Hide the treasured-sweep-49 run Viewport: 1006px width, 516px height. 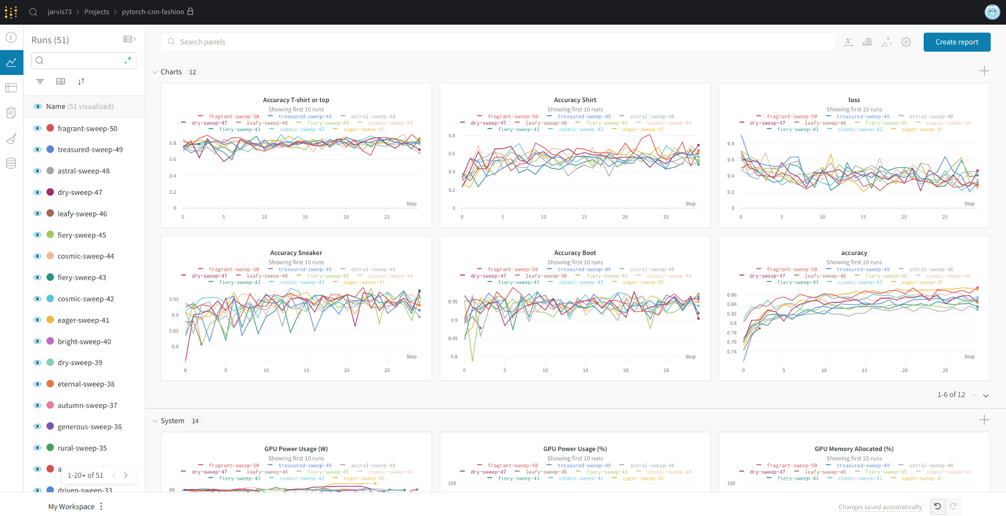[x=37, y=150]
